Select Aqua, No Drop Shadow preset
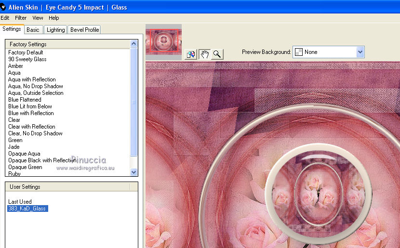This screenshot has width=400, height=248. coord(35,86)
